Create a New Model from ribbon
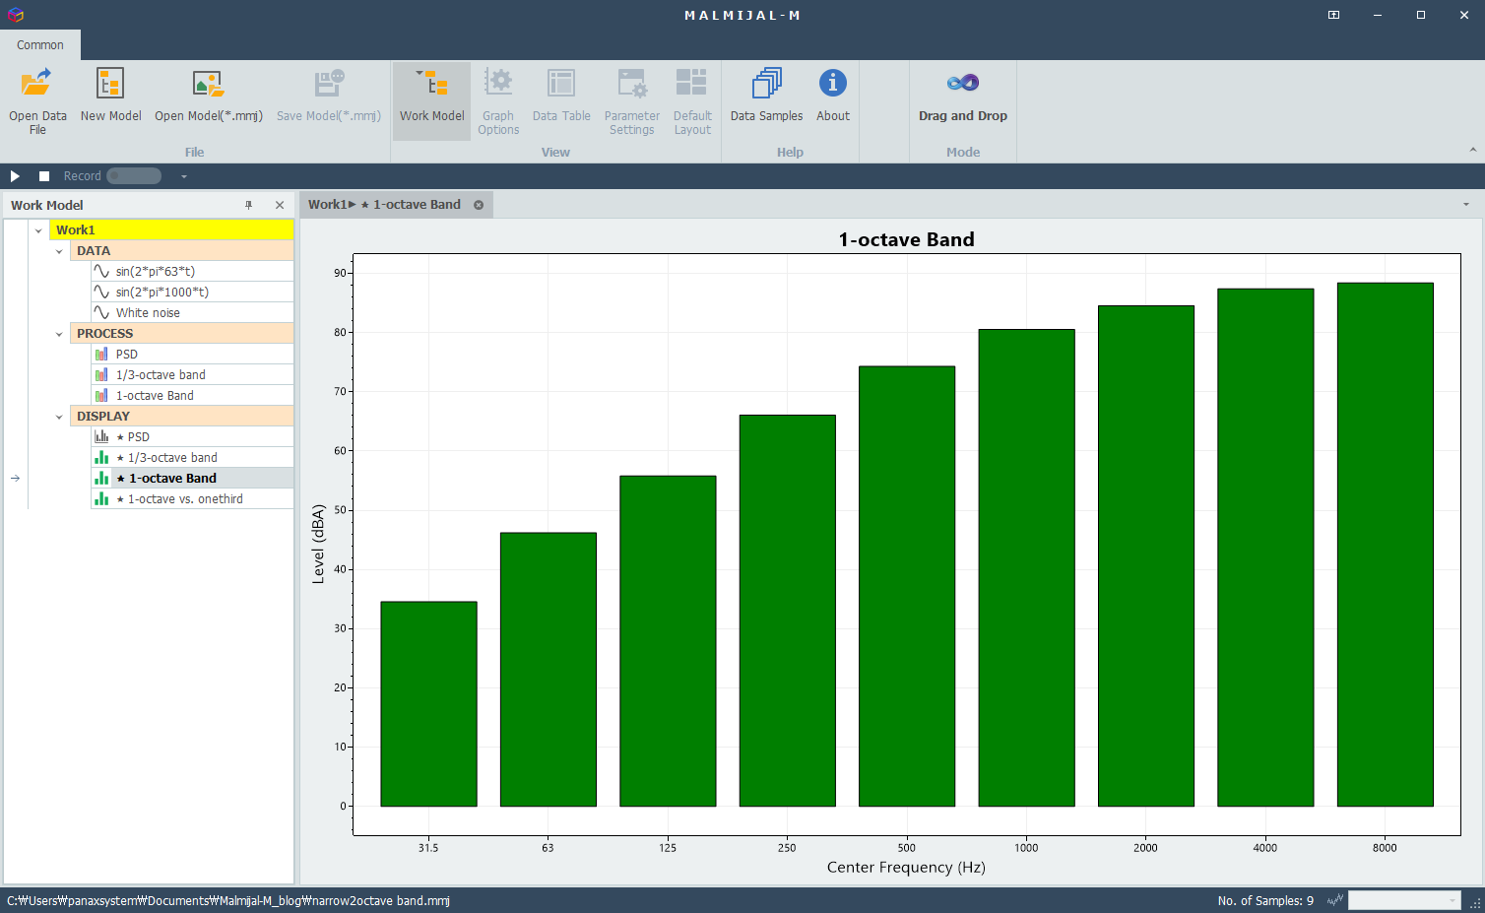 110,85
